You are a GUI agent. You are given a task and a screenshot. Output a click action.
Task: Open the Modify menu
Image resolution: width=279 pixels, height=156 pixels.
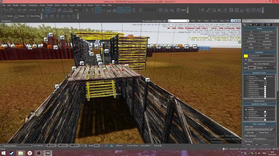[15, 5]
